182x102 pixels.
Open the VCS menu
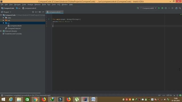coord(59,5)
